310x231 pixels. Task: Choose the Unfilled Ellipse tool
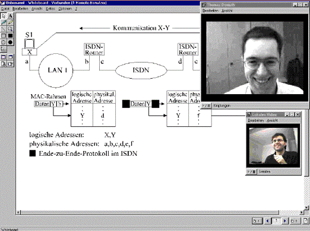pyautogui.click(x=4, y=42)
